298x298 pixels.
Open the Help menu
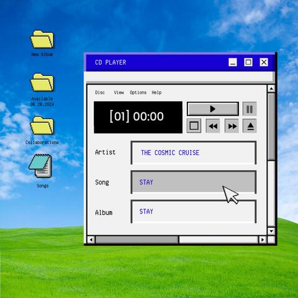[x=156, y=93]
